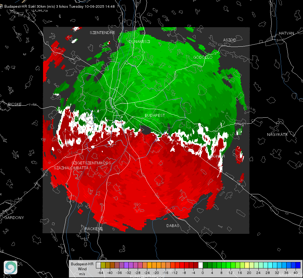Click the spiral weather service logo
Image resolution: width=303 pixels, height=278 pixels.
coord(11,267)
